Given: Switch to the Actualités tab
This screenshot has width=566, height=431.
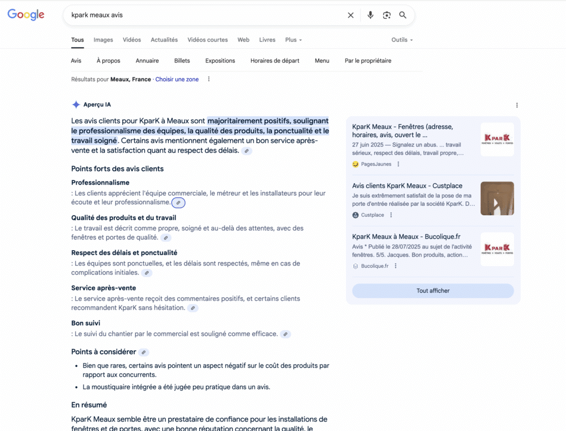Looking at the screenshot, I should coord(164,39).
